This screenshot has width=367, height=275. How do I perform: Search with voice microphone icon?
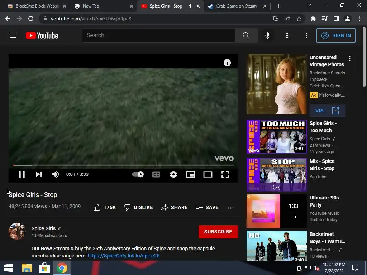pos(267,35)
